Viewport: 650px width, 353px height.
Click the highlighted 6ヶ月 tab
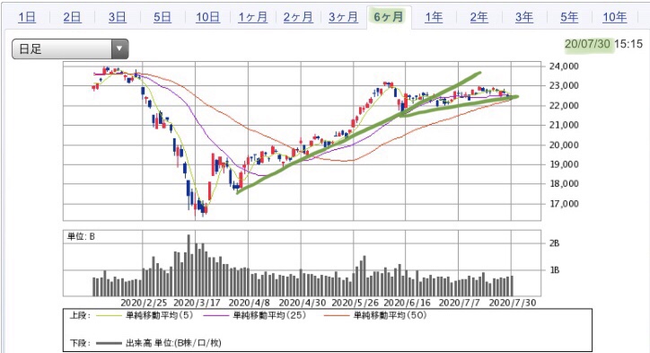coord(389,17)
